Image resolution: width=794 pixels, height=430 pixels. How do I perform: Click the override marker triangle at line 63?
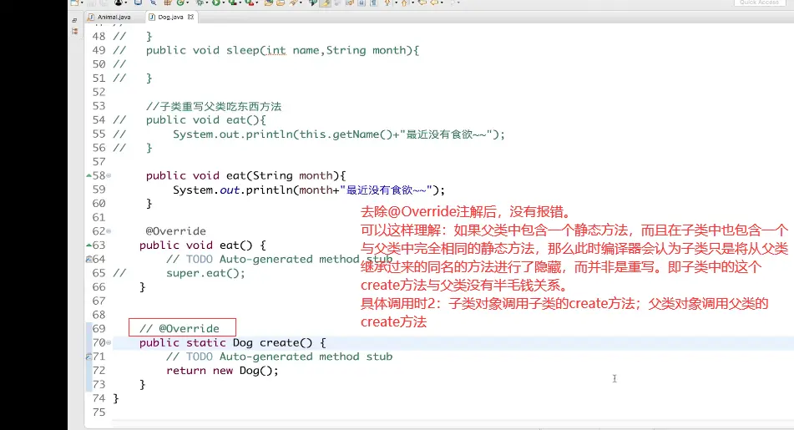(x=89, y=245)
